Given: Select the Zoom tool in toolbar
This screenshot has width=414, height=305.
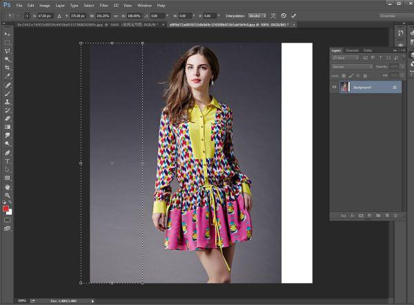Looking at the screenshot, I should (8, 196).
